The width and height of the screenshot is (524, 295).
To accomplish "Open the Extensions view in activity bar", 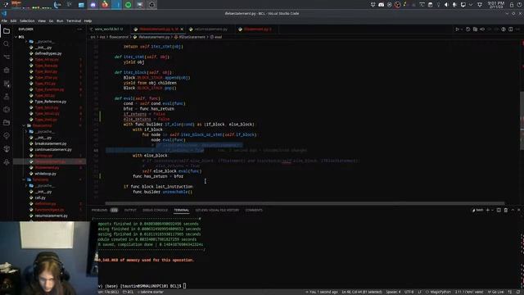I will coord(7,84).
